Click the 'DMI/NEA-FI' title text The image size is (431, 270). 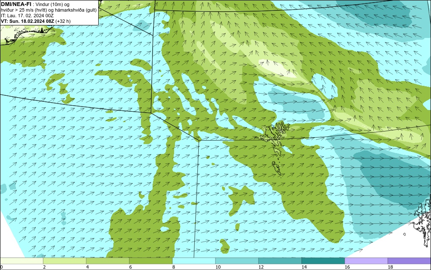(x=16, y=4)
